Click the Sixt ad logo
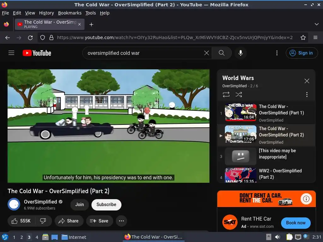This screenshot has width=323, height=242. tap(230, 222)
